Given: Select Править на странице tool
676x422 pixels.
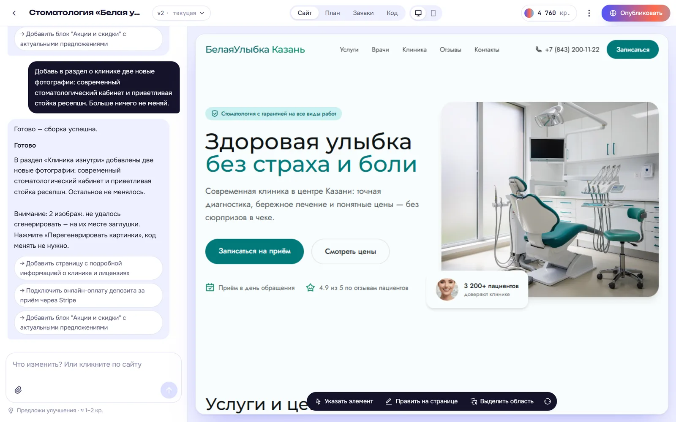Looking at the screenshot, I should (x=422, y=401).
